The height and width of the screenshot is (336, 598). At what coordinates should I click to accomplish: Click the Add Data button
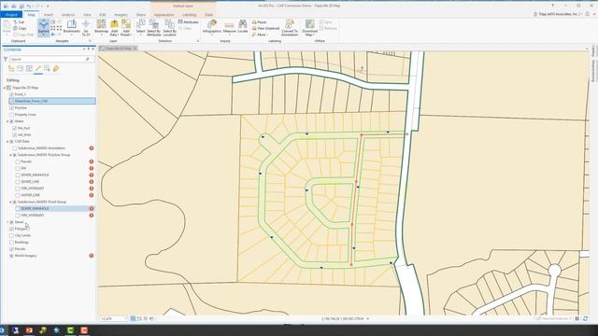[x=114, y=27]
